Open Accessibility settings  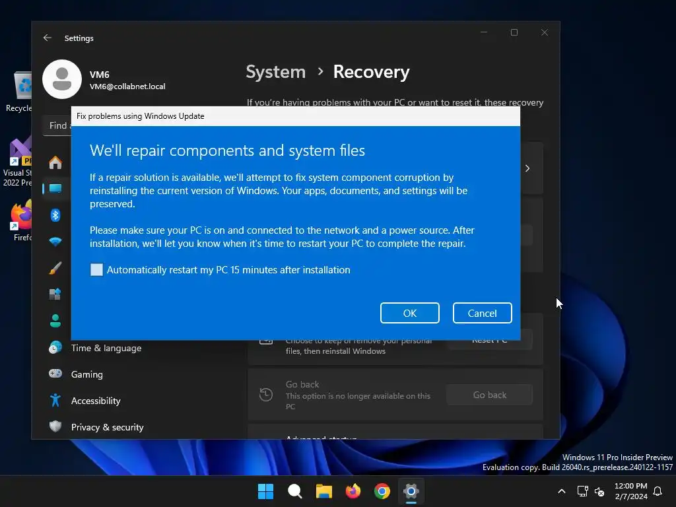[x=96, y=401]
